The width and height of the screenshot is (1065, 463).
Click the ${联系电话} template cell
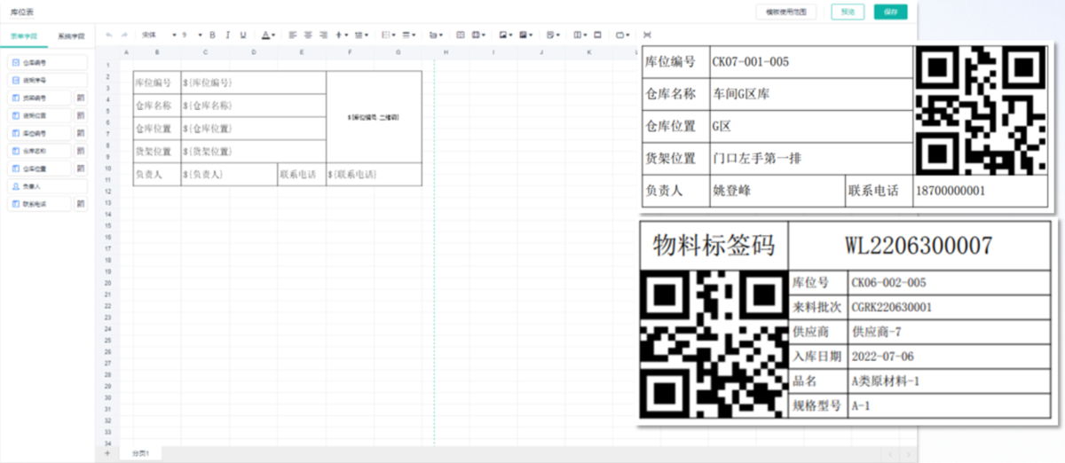point(374,175)
